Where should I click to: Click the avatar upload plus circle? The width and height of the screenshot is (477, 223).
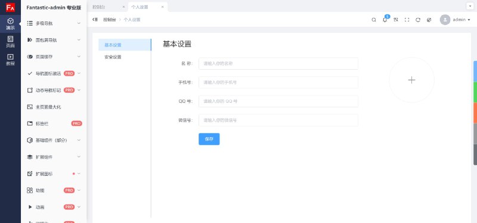(x=411, y=80)
